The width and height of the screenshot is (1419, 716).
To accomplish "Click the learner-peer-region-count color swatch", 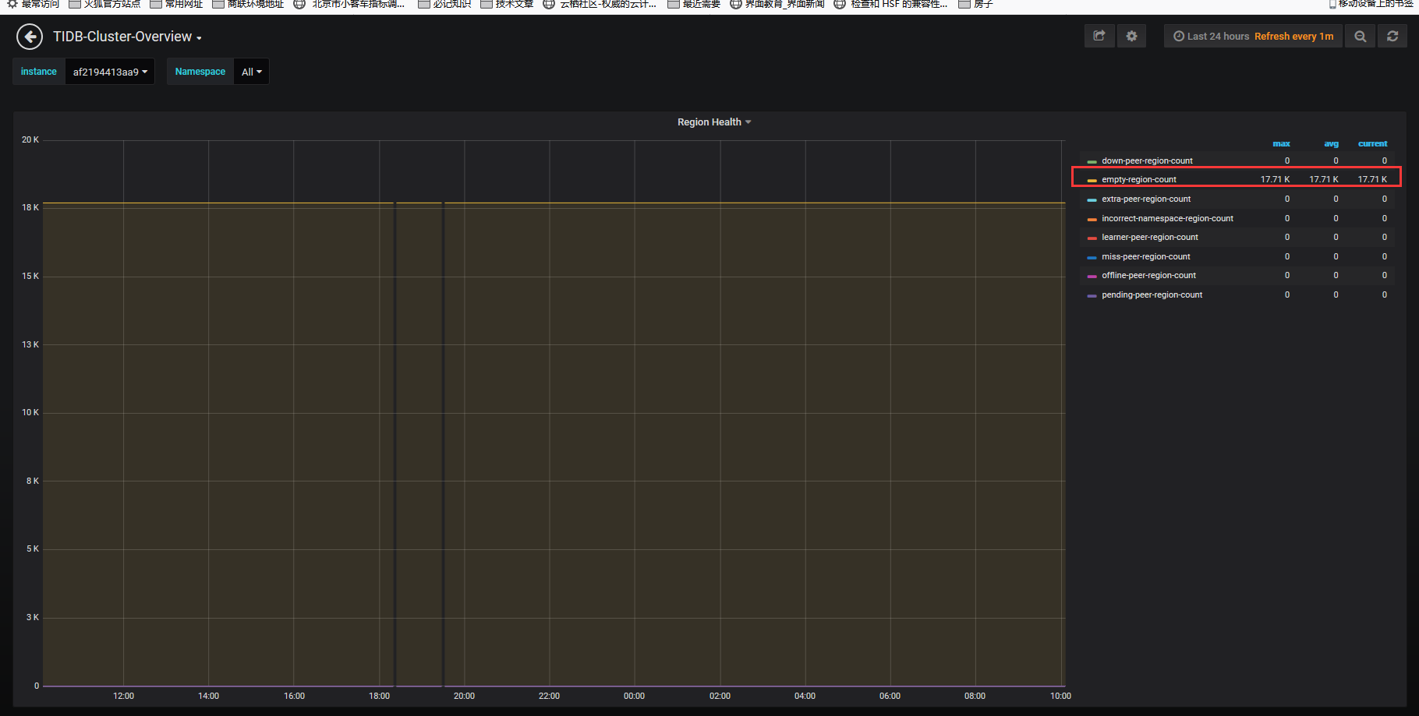I will tap(1092, 238).
